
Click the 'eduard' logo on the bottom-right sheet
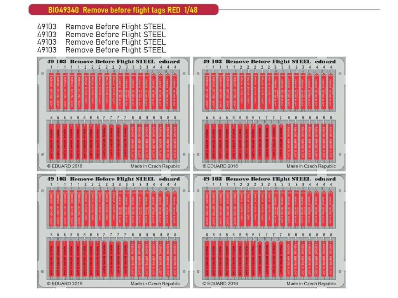tap(325, 179)
